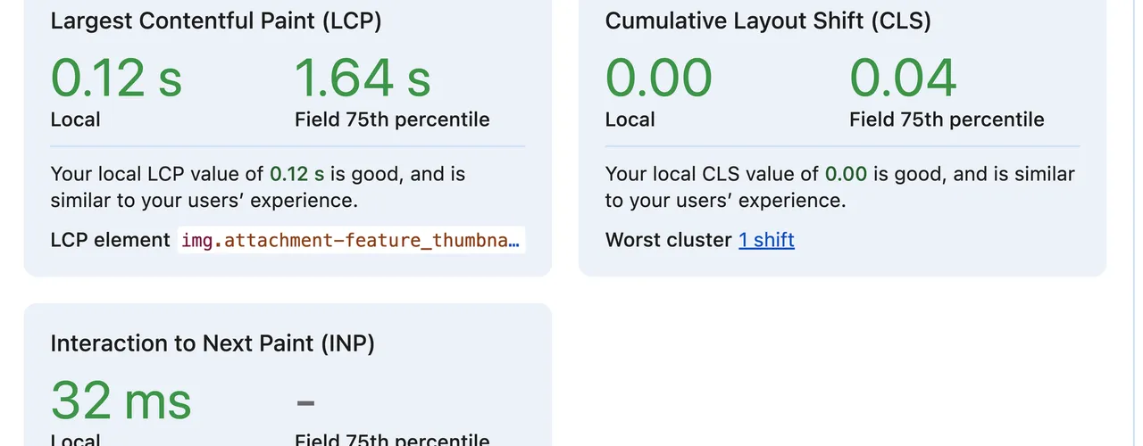Image resolution: width=1143 pixels, height=446 pixels.
Task: Click the Cumulative Layout Shift (CLS) heading
Action: [768, 21]
